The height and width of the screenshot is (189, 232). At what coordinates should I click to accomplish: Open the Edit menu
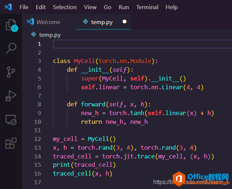click(41, 7)
